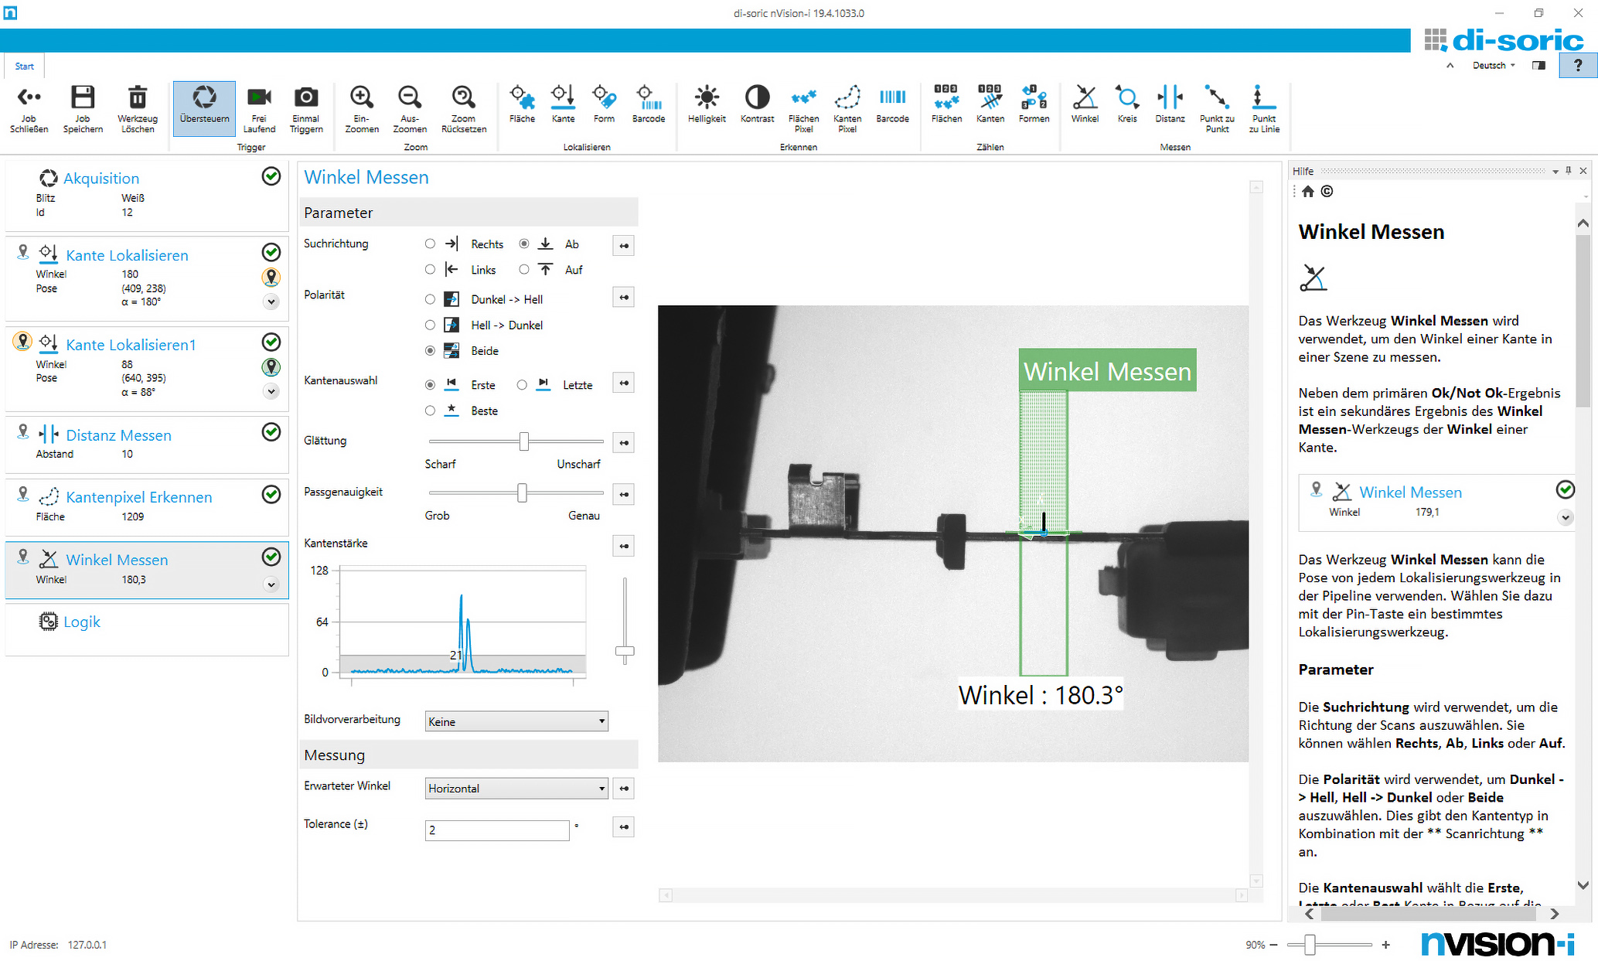Open the Bildvorverarbeitung dropdown

[x=516, y=721]
